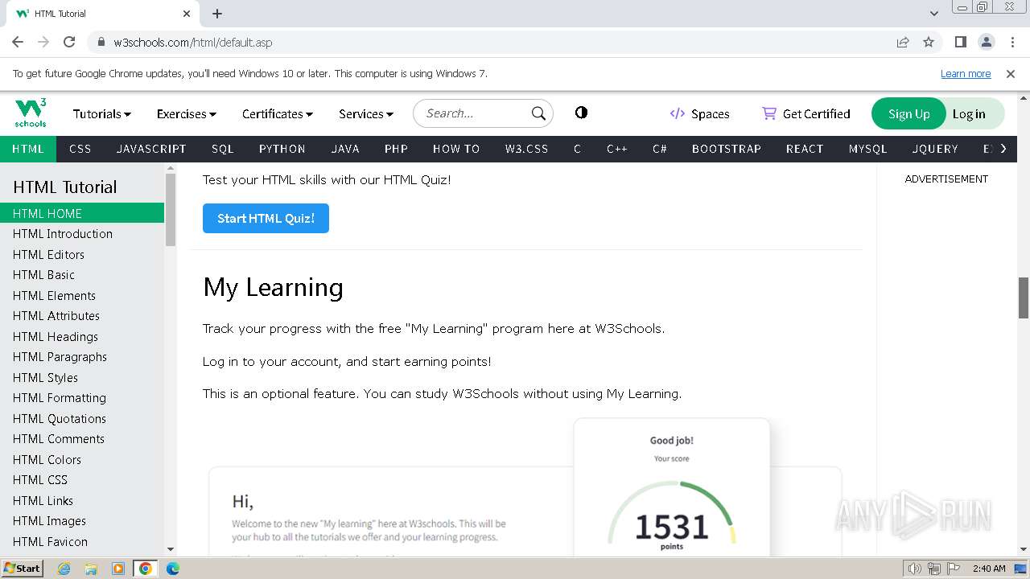Open Spaces code icon link

point(699,113)
